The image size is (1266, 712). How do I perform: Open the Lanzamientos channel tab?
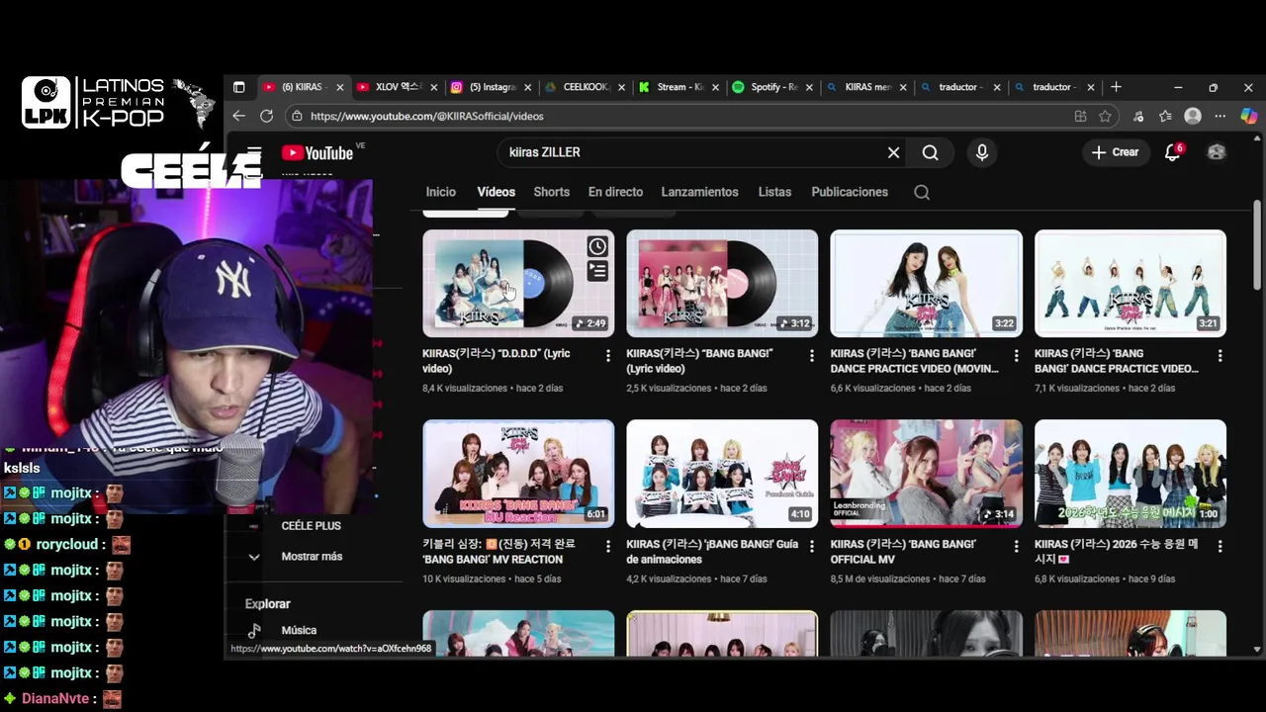pyautogui.click(x=699, y=192)
